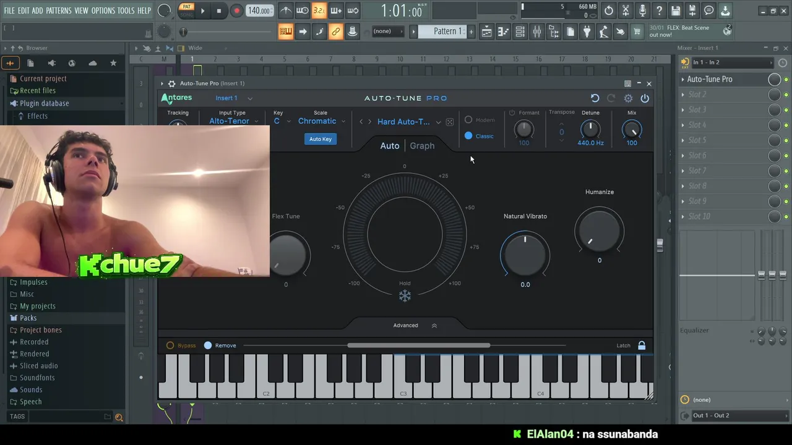Toggle Auto-Tune Pro slot enable knob

(x=774, y=79)
